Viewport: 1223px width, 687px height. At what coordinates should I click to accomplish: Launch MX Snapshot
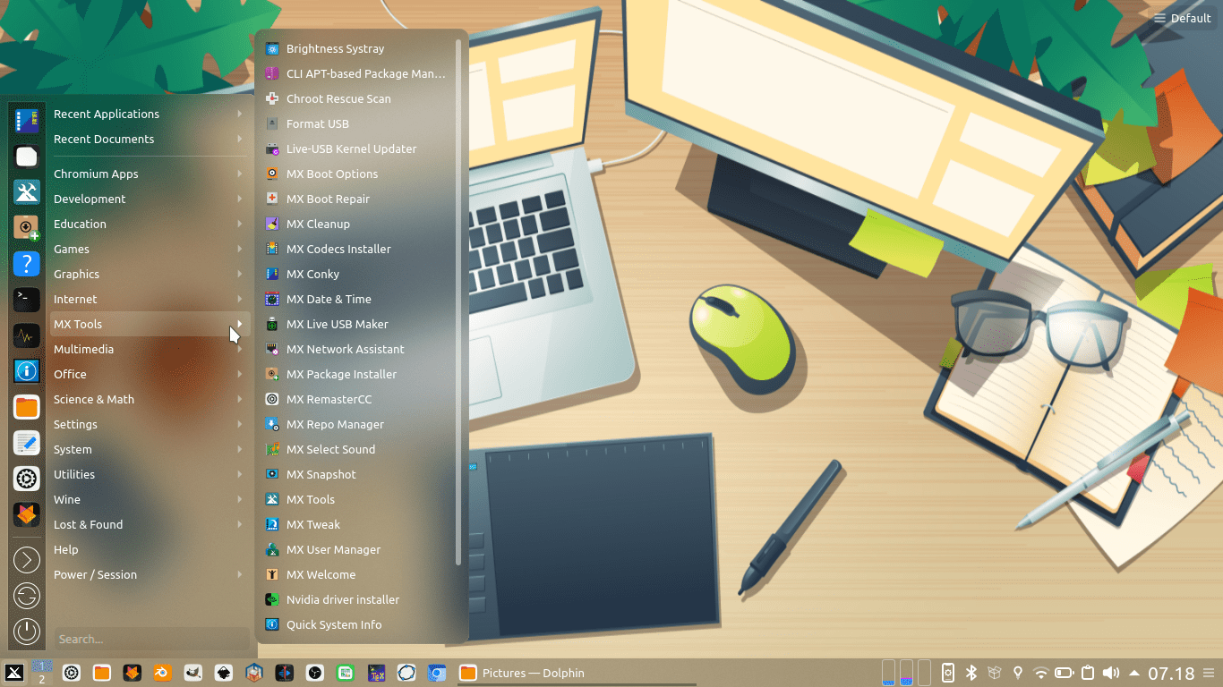[358, 474]
